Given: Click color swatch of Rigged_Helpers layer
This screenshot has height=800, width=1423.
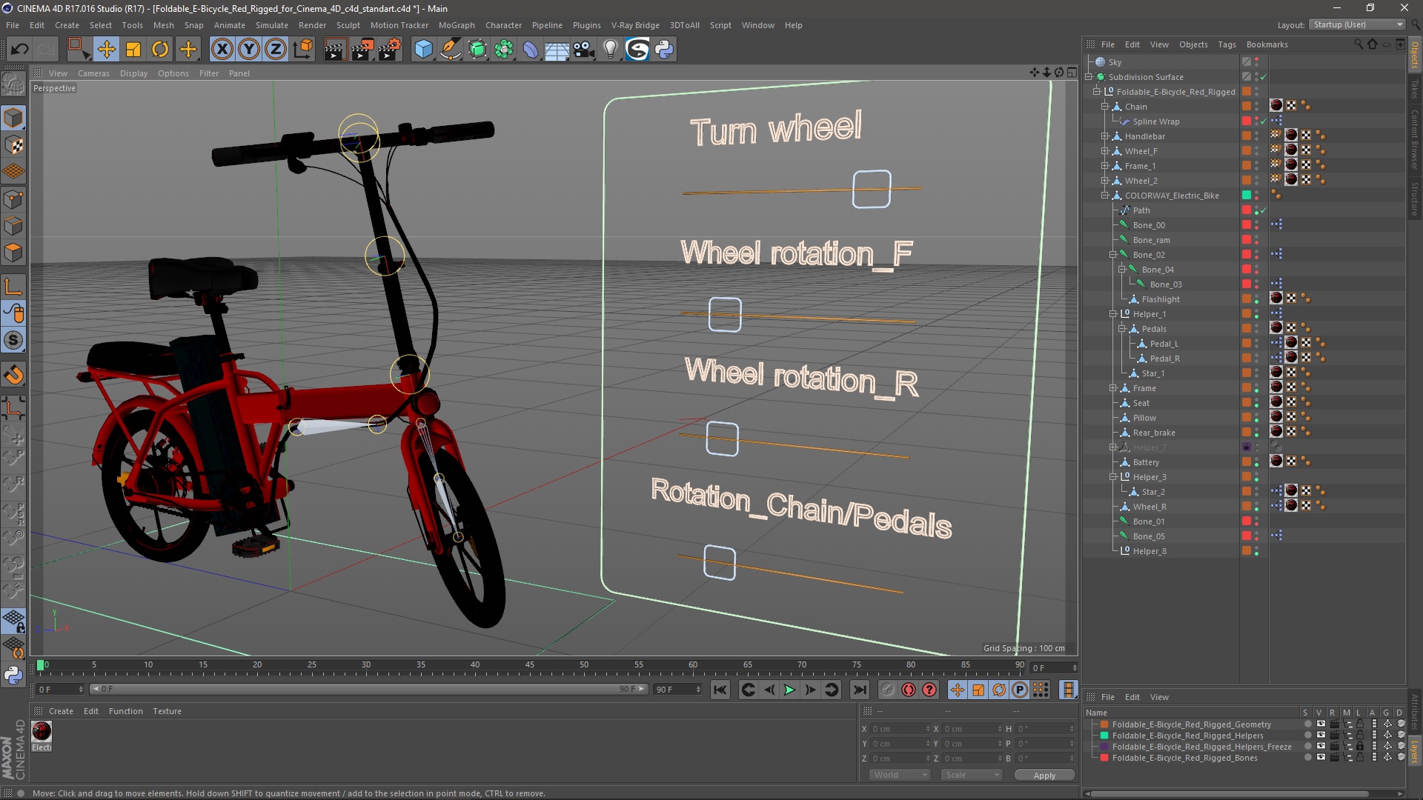Looking at the screenshot, I should click(1104, 736).
